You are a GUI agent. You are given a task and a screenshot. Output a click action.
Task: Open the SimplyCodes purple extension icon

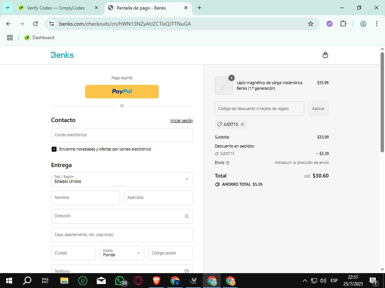click(329, 24)
